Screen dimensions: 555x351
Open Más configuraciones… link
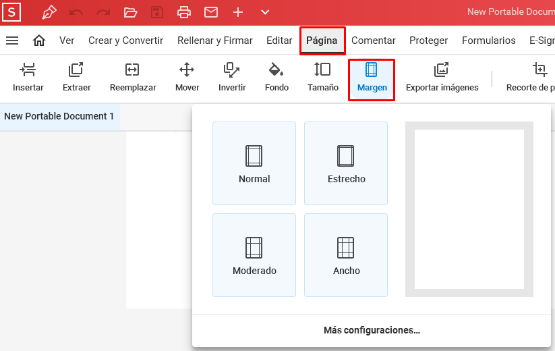(372, 330)
